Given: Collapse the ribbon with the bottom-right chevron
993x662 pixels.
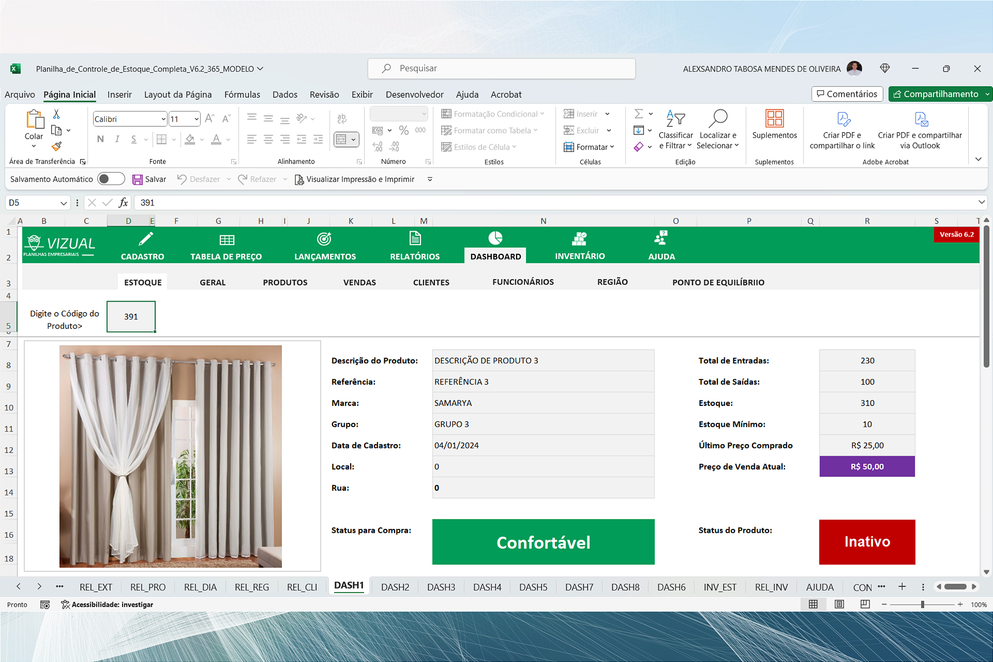Looking at the screenshot, I should (979, 159).
